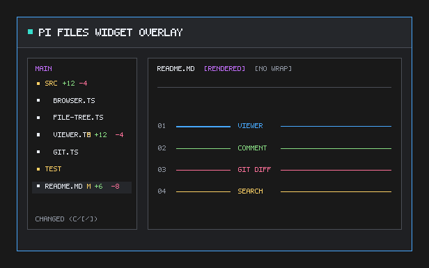The image size is (429, 268).
Task: Select README.MD in the file tree
Action: coord(81,187)
